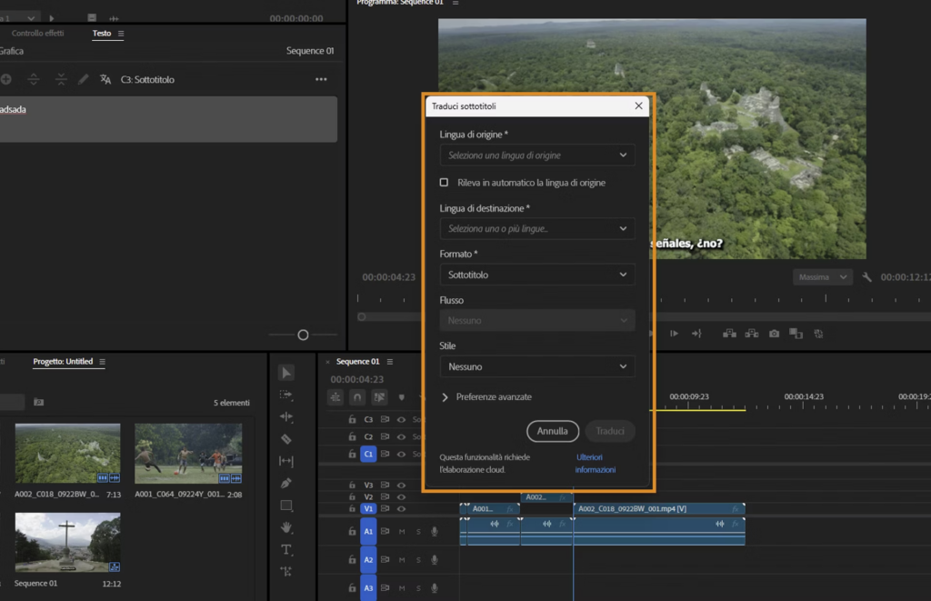Click the Export Frame camera icon
The height and width of the screenshot is (601, 931).
(775, 334)
